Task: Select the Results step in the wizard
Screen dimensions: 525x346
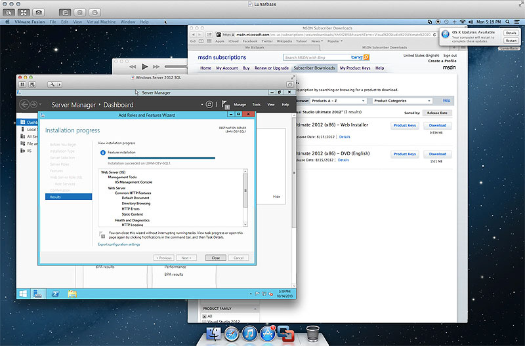Action: (68, 197)
